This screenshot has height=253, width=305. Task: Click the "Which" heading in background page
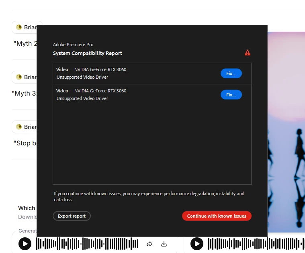[27, 208]
